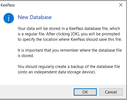Close the KeePass dialog with the X
127x100 pixels.
coord(121,5)
